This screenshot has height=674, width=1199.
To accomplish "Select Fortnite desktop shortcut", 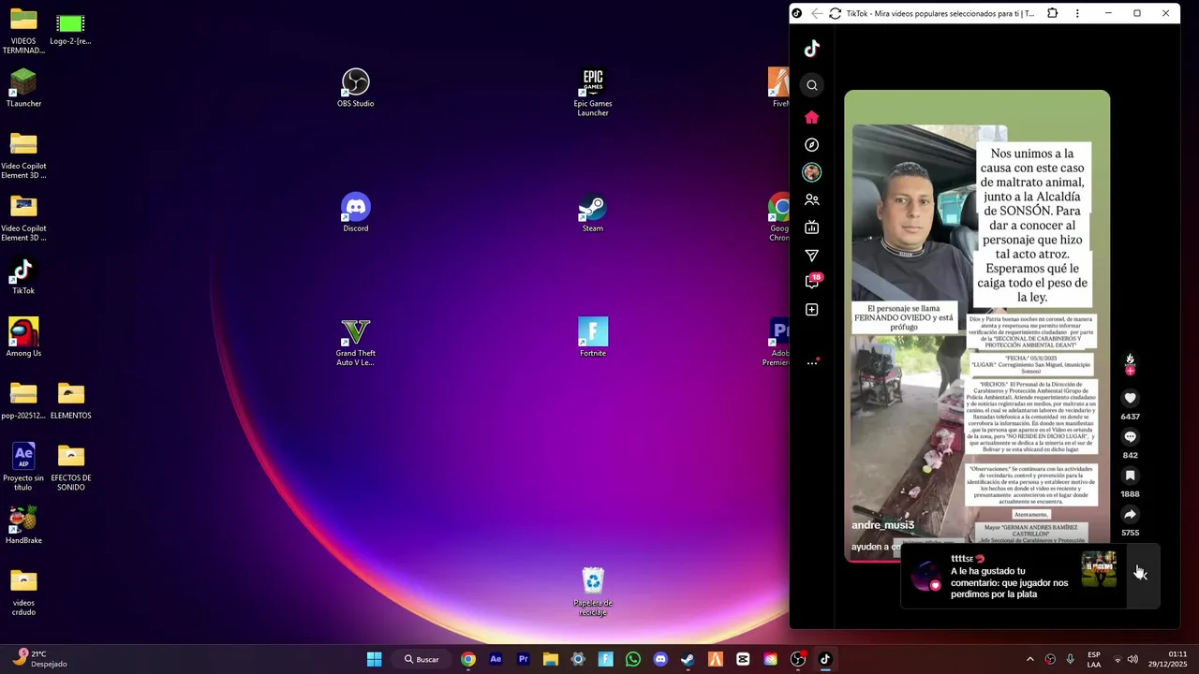I will pyautogui.click(x=593, y=337).
